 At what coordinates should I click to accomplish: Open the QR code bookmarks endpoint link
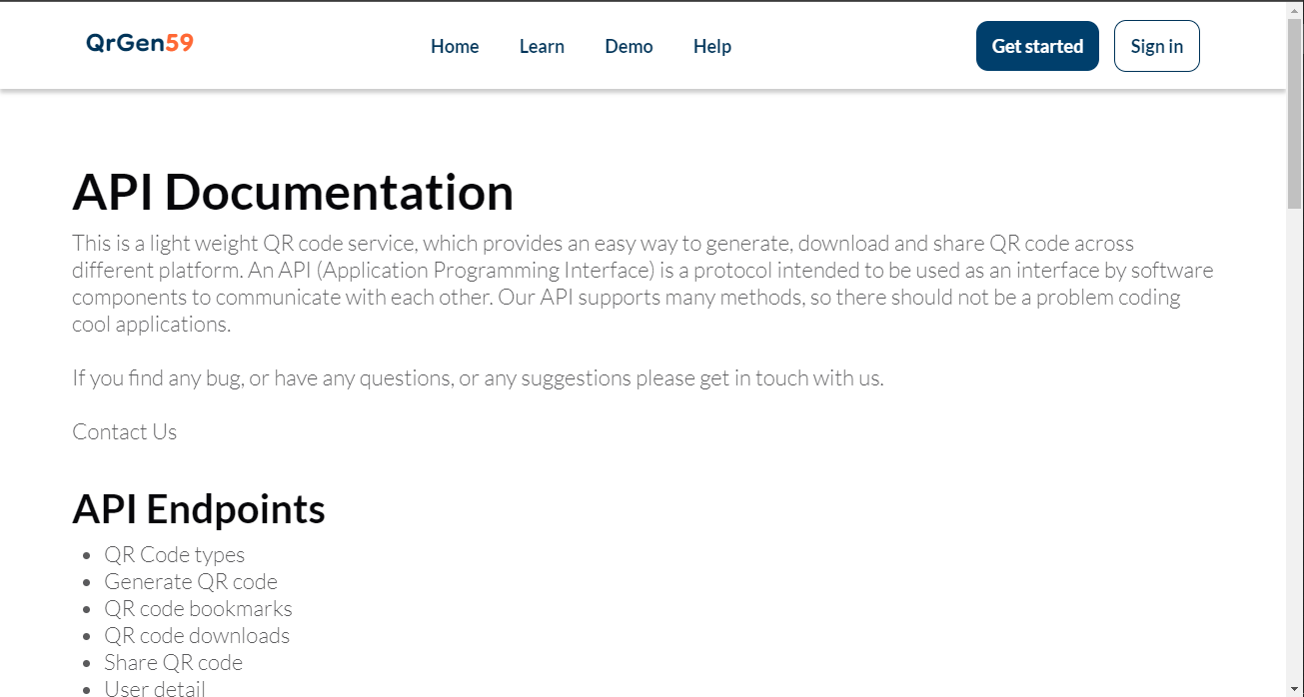click(x=198, y=608)
